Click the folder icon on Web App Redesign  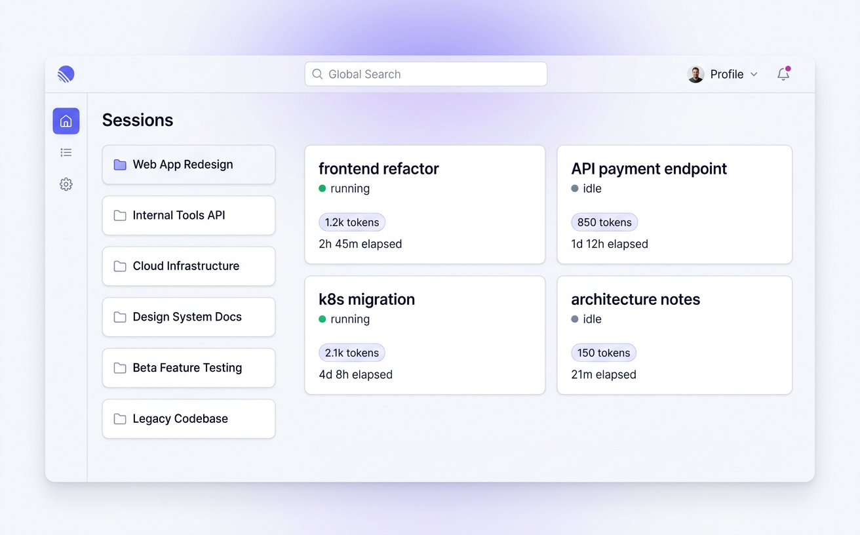tap(119, 165)
